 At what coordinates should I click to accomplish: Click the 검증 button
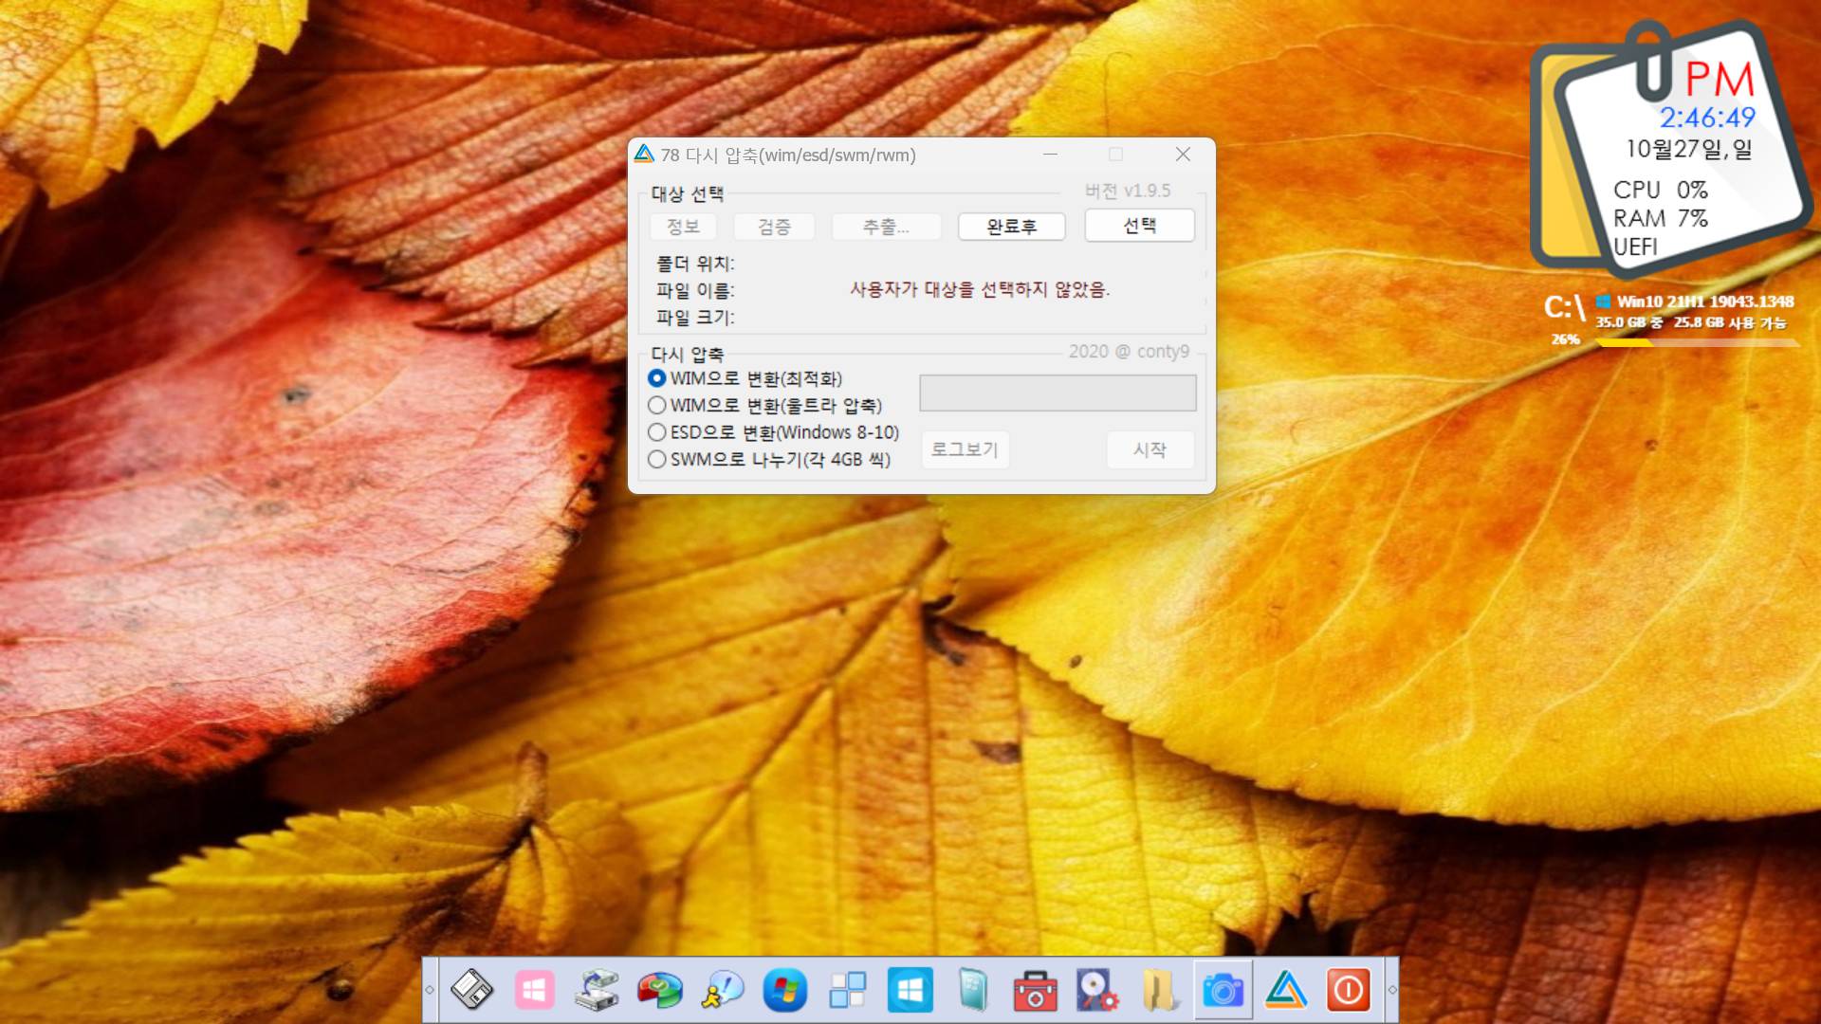[774, 227]
